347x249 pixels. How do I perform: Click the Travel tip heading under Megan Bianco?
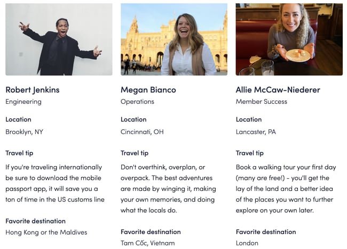point(135,153)
